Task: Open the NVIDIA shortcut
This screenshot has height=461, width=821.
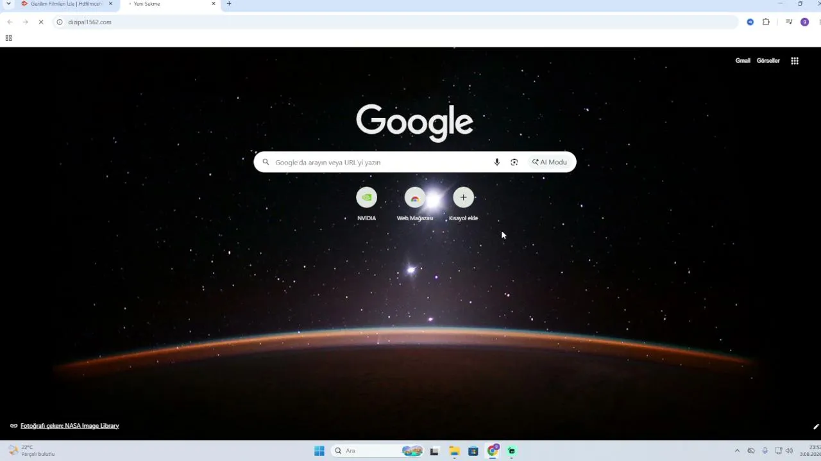Action: tap(366, 205)
